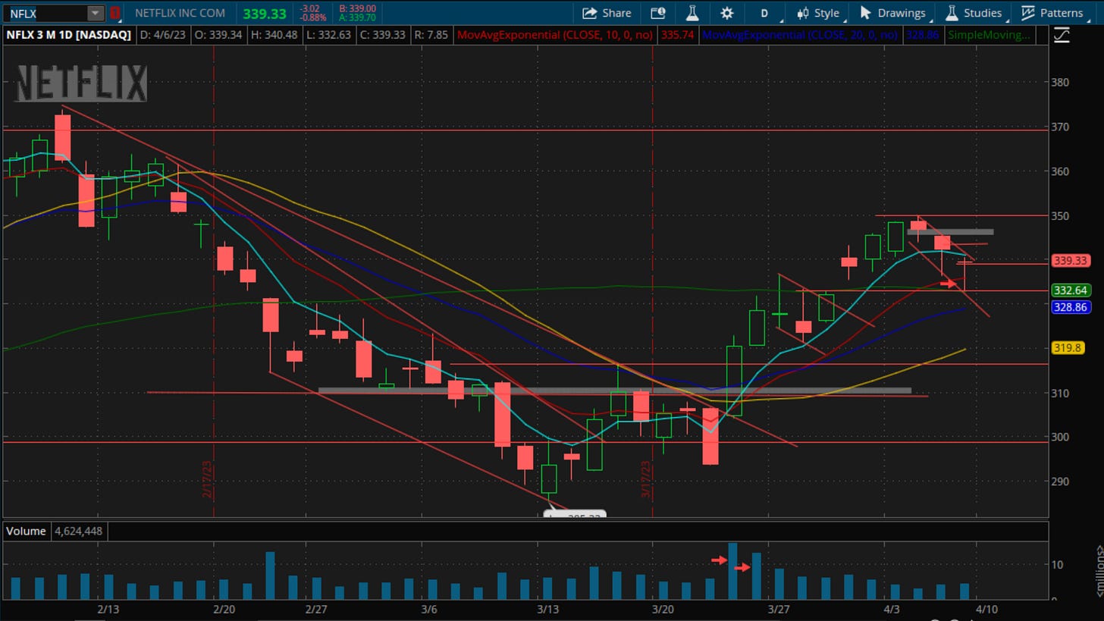Screen dimensions: 1104x621
Task: Click the blue MovAvgExponential (CLOSE, 20) legend
Action: (x=800, y=35)
